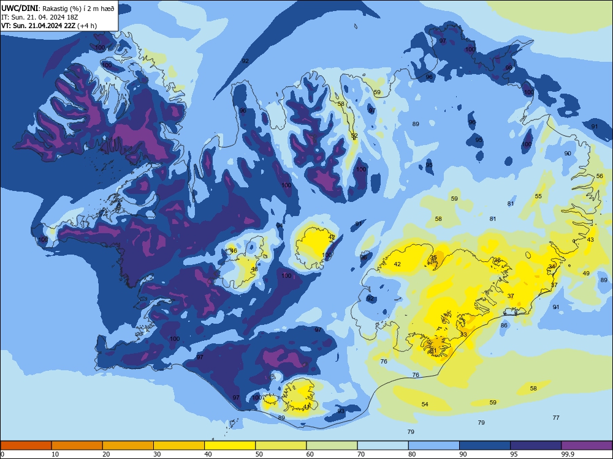Select the orange 10–20 legend swatch

pos(77,446)
